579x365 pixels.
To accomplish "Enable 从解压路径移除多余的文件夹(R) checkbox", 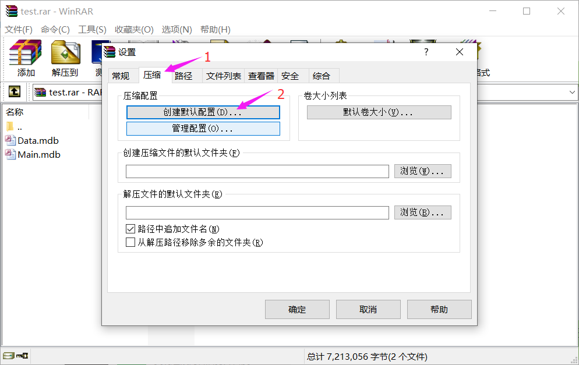I will pos(130,242).
